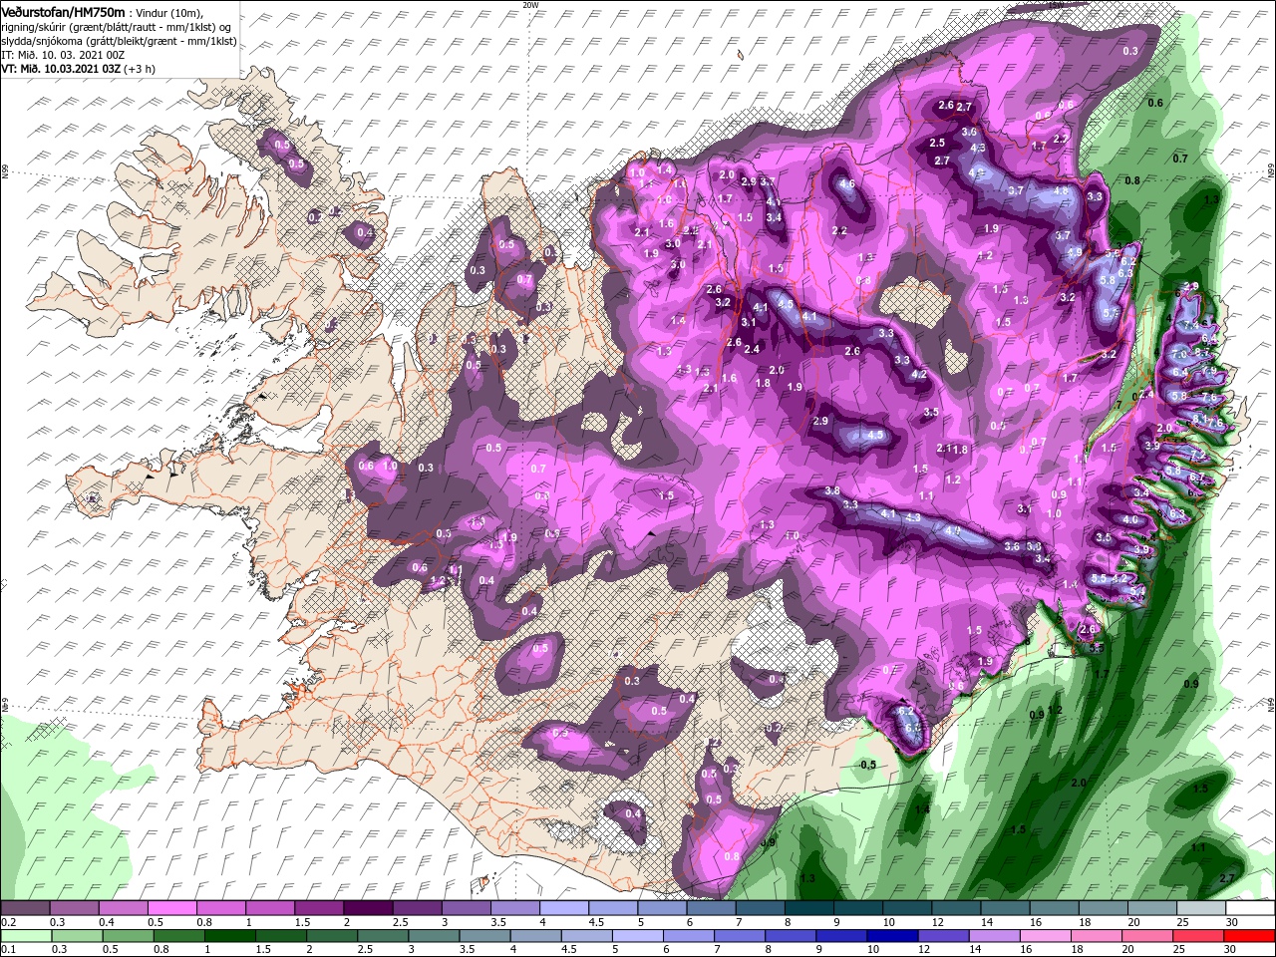1276x957 pixels.
Task: Click the 0.2 label under the snow legend
Action: 7,922
